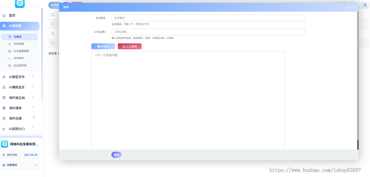Click the app logo above the sidebar
The width and height of the screenshot is (370, 177).
click(20, 4)
